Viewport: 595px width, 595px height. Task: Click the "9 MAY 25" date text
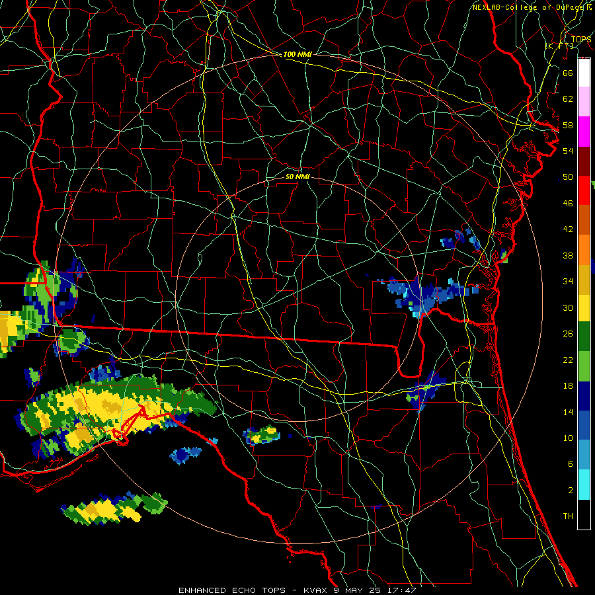pyautogui.click(x=358, y=590)
